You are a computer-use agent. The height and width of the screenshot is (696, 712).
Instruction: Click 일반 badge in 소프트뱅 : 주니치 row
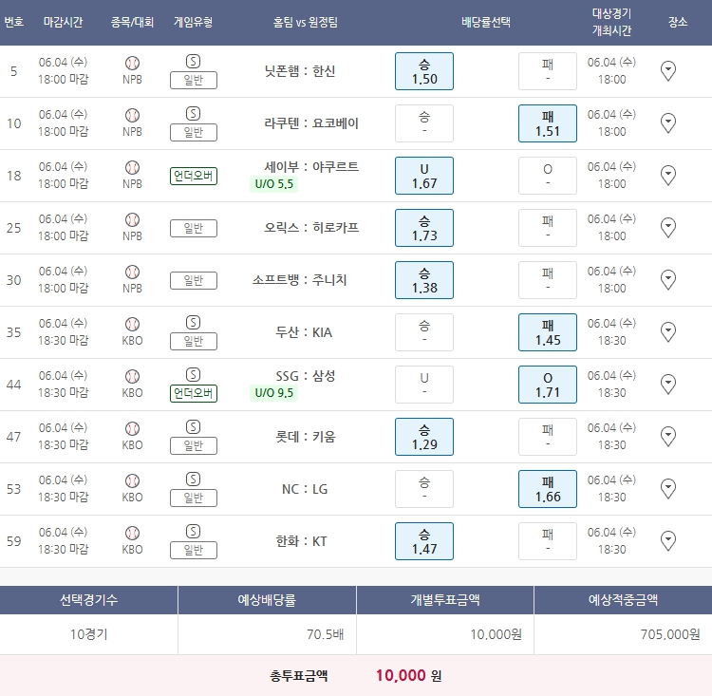(193, 280)
